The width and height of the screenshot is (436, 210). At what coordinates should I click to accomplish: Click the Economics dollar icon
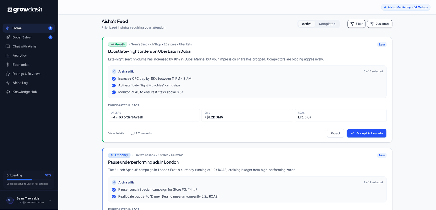point(8,65)
